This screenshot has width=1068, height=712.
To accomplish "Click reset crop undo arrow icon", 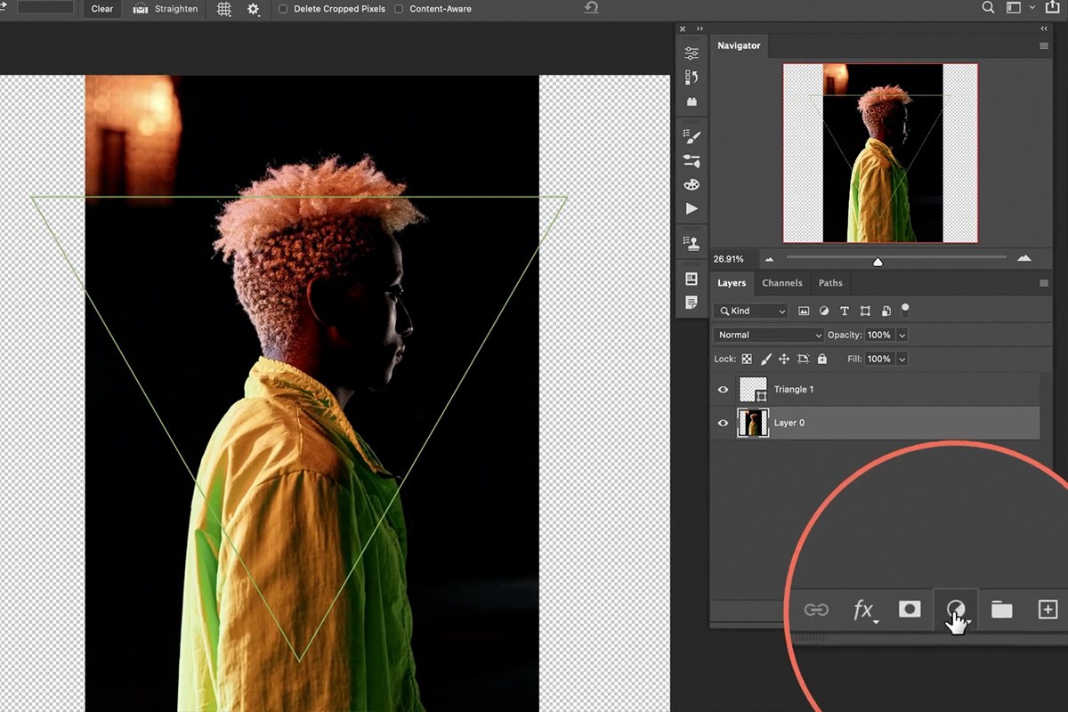I will point(591,8).
